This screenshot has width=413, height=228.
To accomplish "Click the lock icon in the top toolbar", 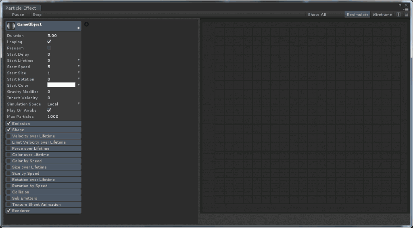I will tap(407, 15).
